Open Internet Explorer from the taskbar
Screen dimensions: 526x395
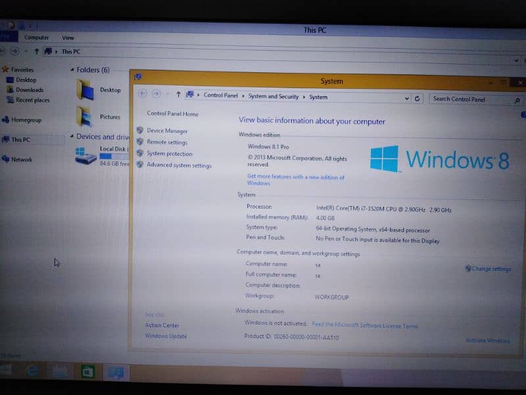32,372
